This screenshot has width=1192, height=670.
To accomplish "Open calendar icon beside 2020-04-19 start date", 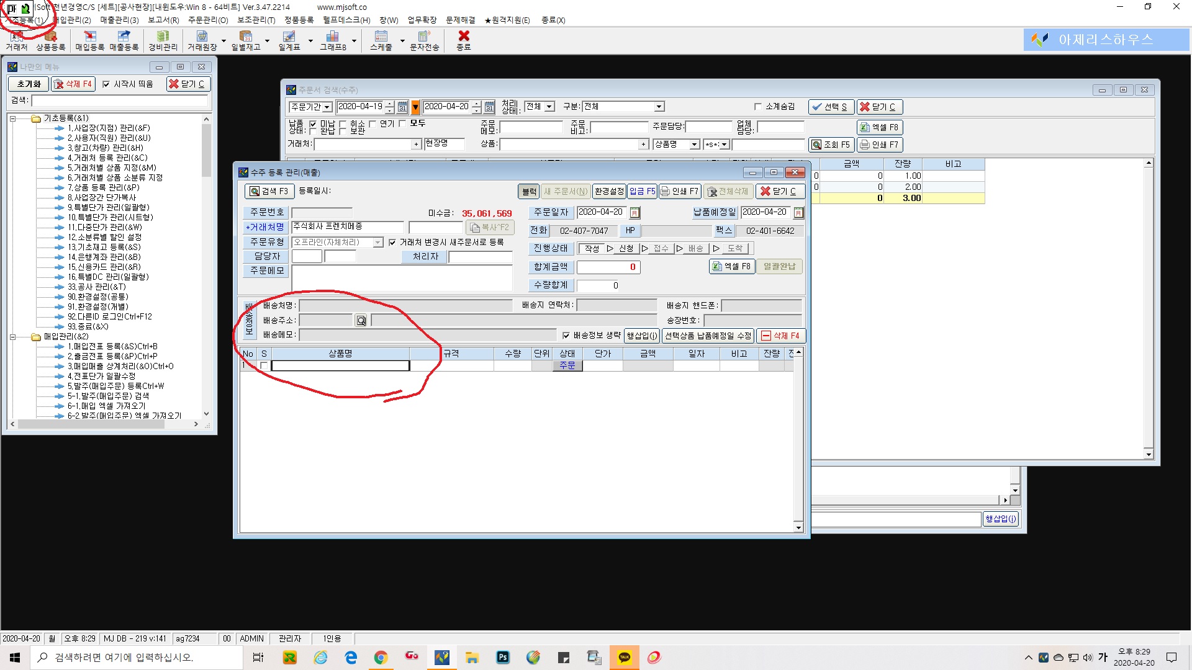I will 402,107.
